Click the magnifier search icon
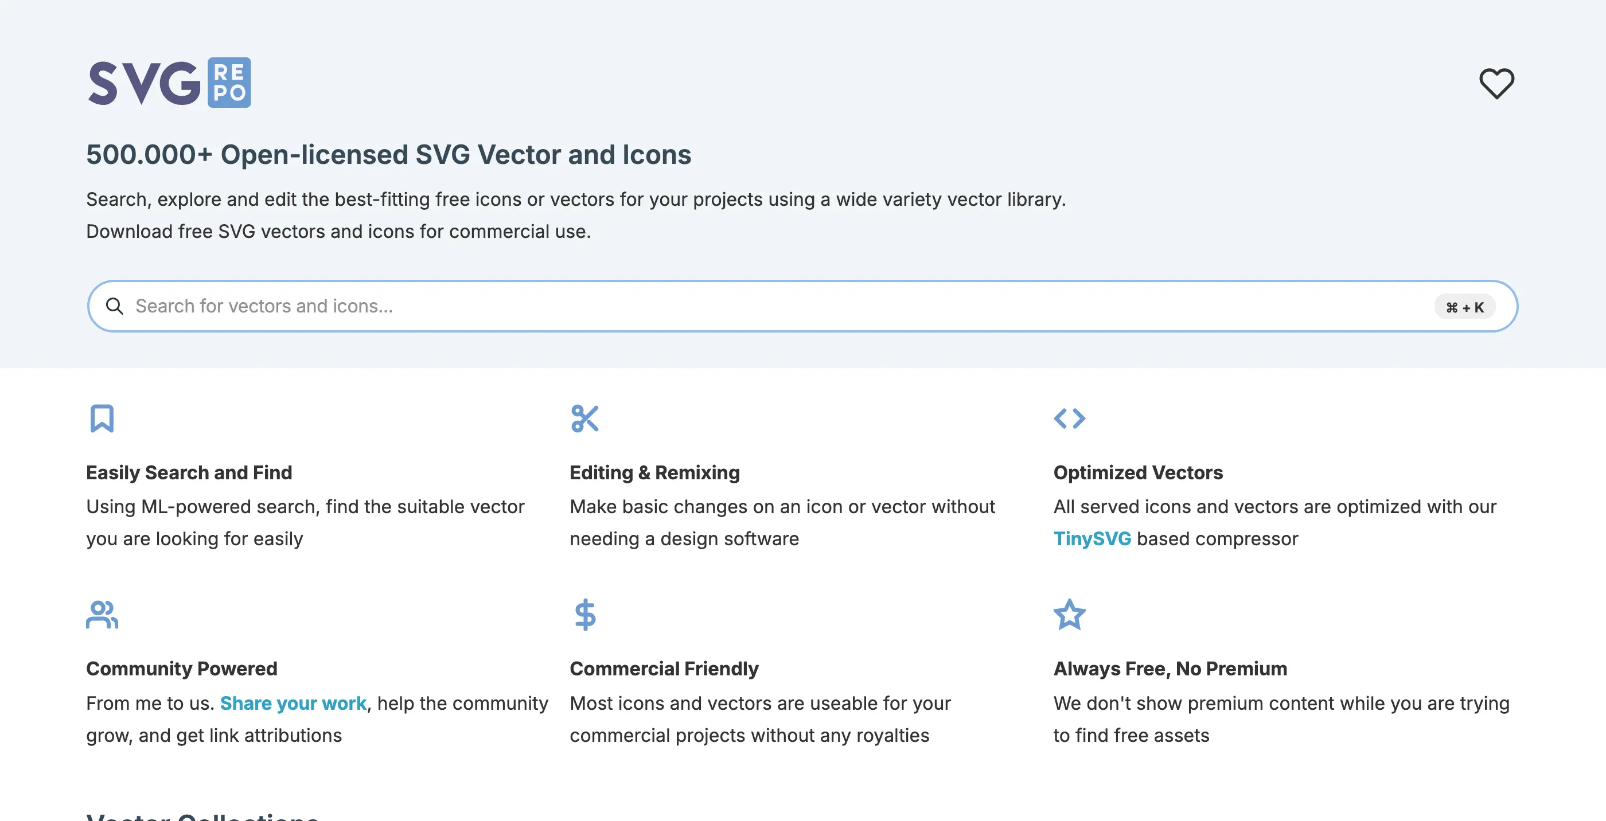This screenshot has width=1606, height=821. click(x=115, y=306)
